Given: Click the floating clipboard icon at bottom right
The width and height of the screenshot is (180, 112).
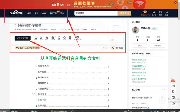Looking at the screenshot, I should click(x=173, y=103).
